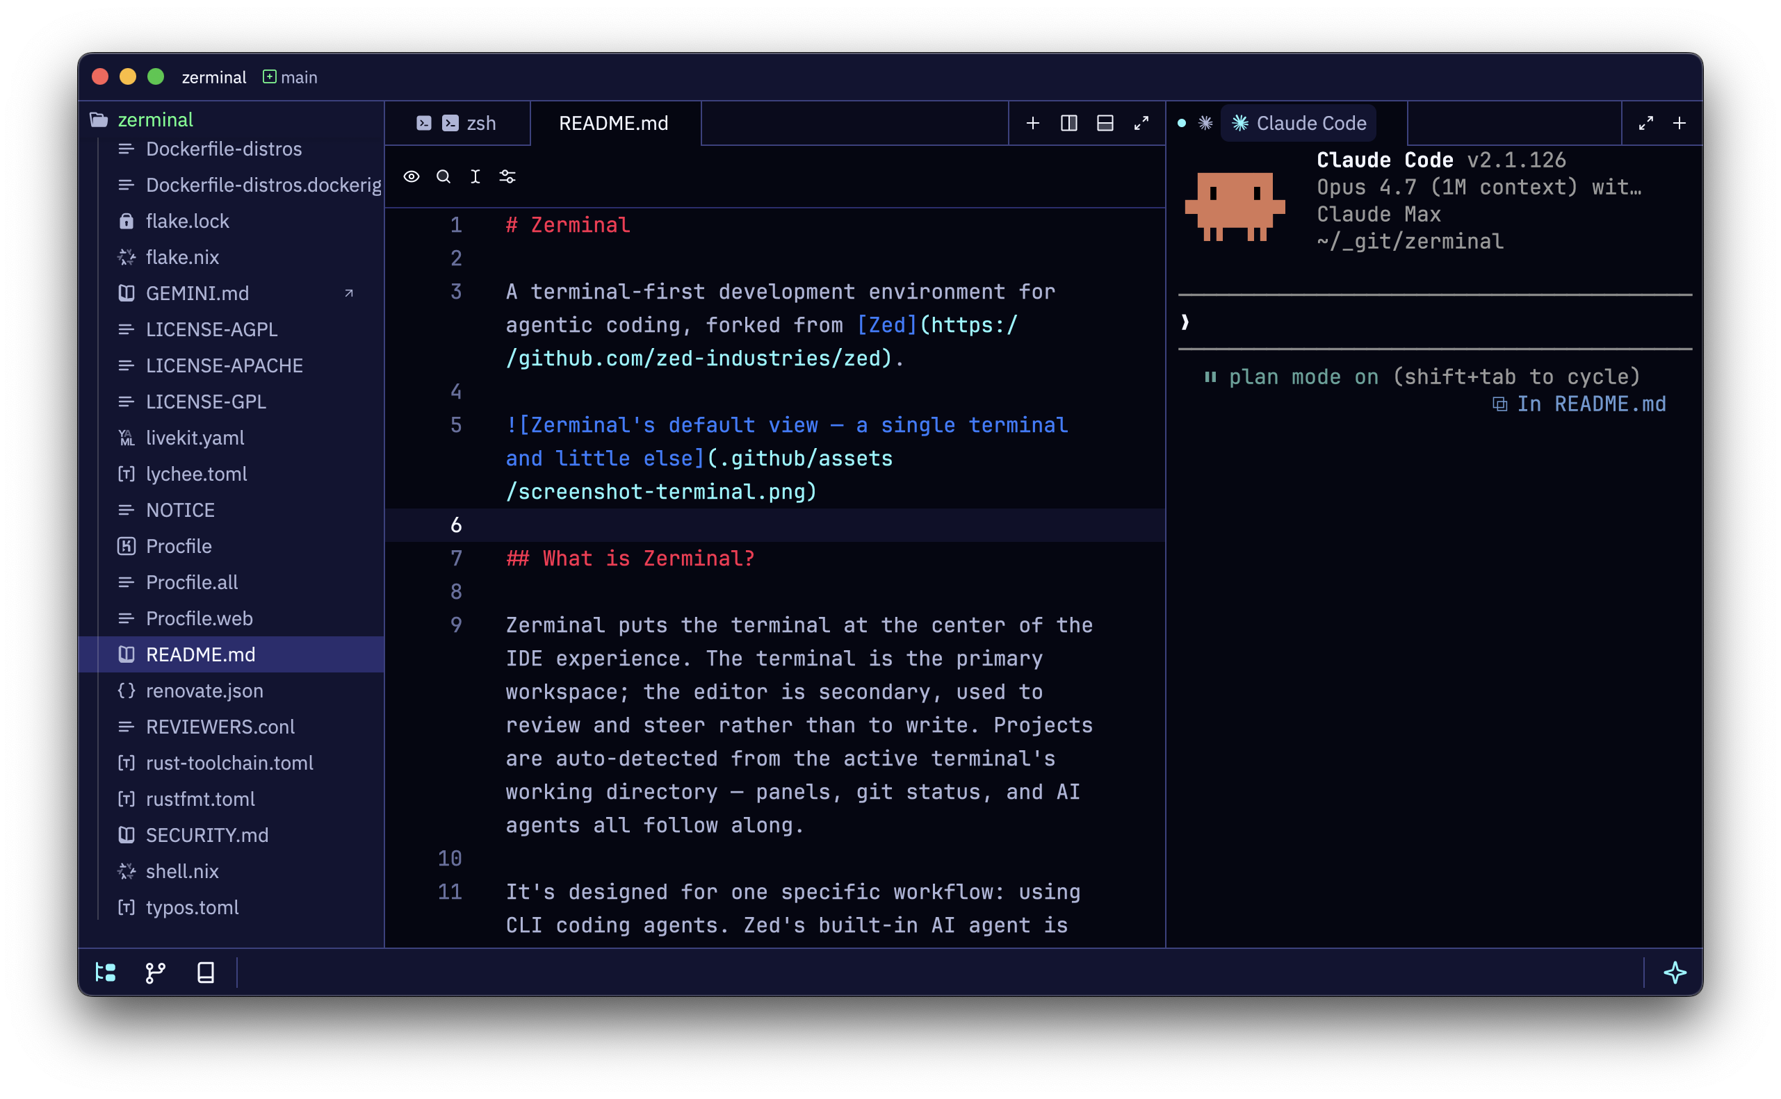Open livekit.yaml file
The height and width of the screenshot is (1099, 1781).
point(231,438)
